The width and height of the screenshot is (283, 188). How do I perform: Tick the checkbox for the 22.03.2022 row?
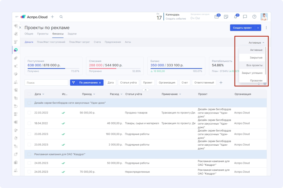pos(29,113)
